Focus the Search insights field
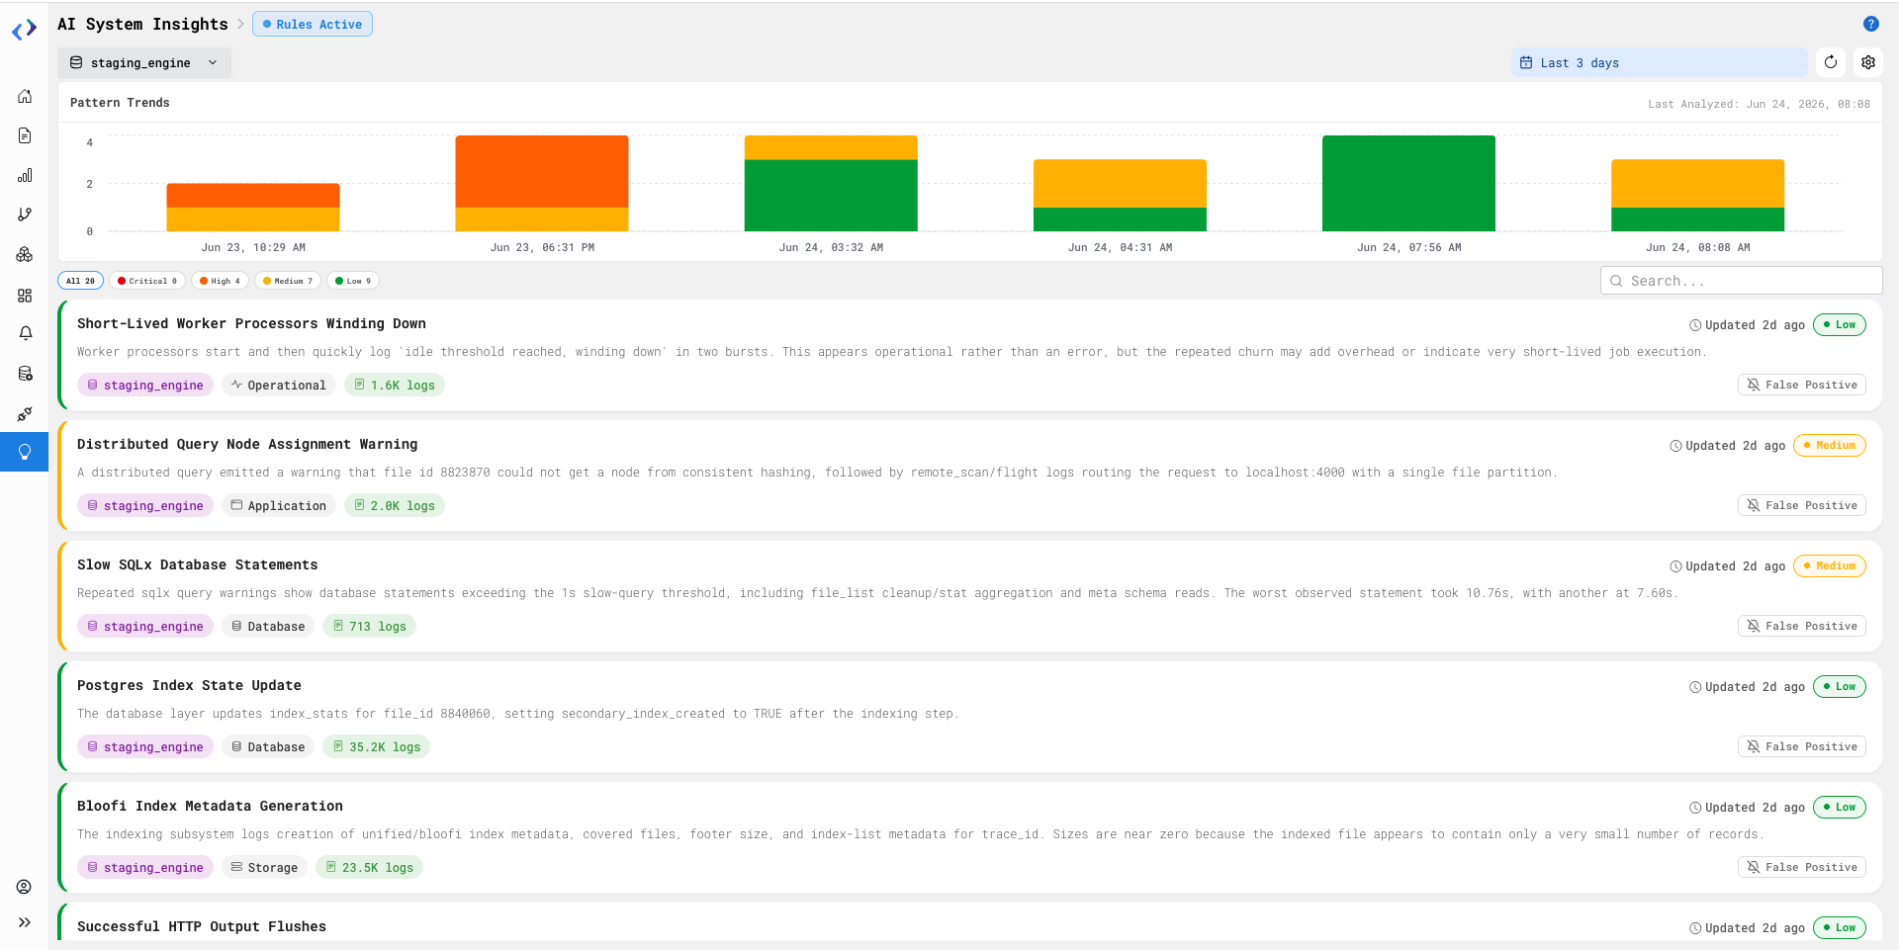 [1741, 281]
